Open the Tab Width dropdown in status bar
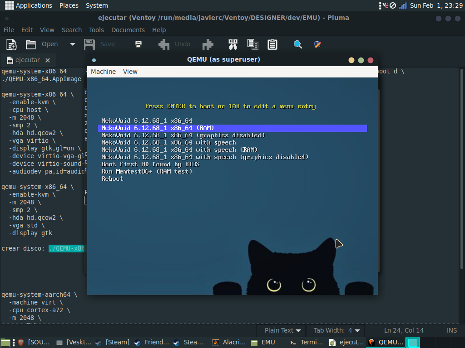The height and width of the screenshot is (348, 465). [x=336, y=330]
